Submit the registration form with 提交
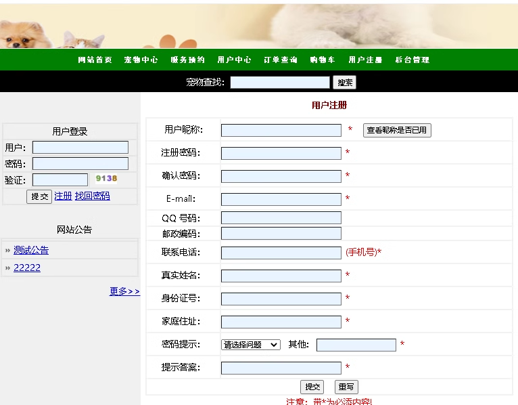The width and height of the screenshot is (518, 405). (x=312, y=387)
